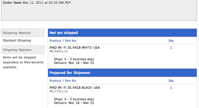Click the Order Date label
Viewport: 199px width, 108px height.
pyautogui.click(x=12, y=3)
